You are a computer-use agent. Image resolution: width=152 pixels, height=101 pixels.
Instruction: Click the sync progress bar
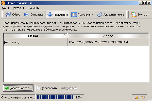point(56,97)
